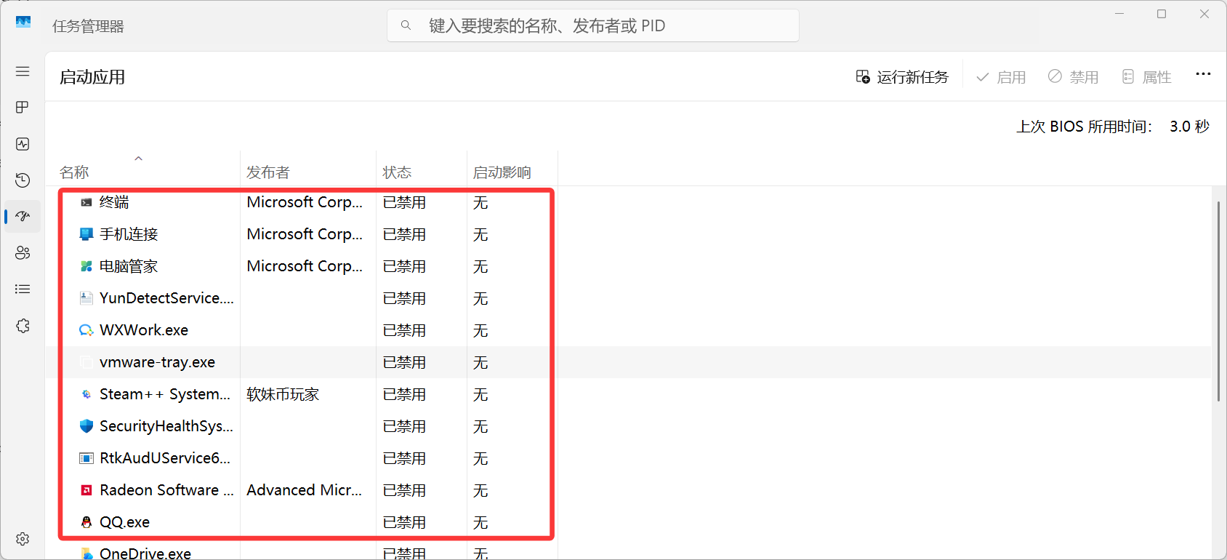Select RtkAudUService6 row name

pyautogui.click(x=165, y=458)
